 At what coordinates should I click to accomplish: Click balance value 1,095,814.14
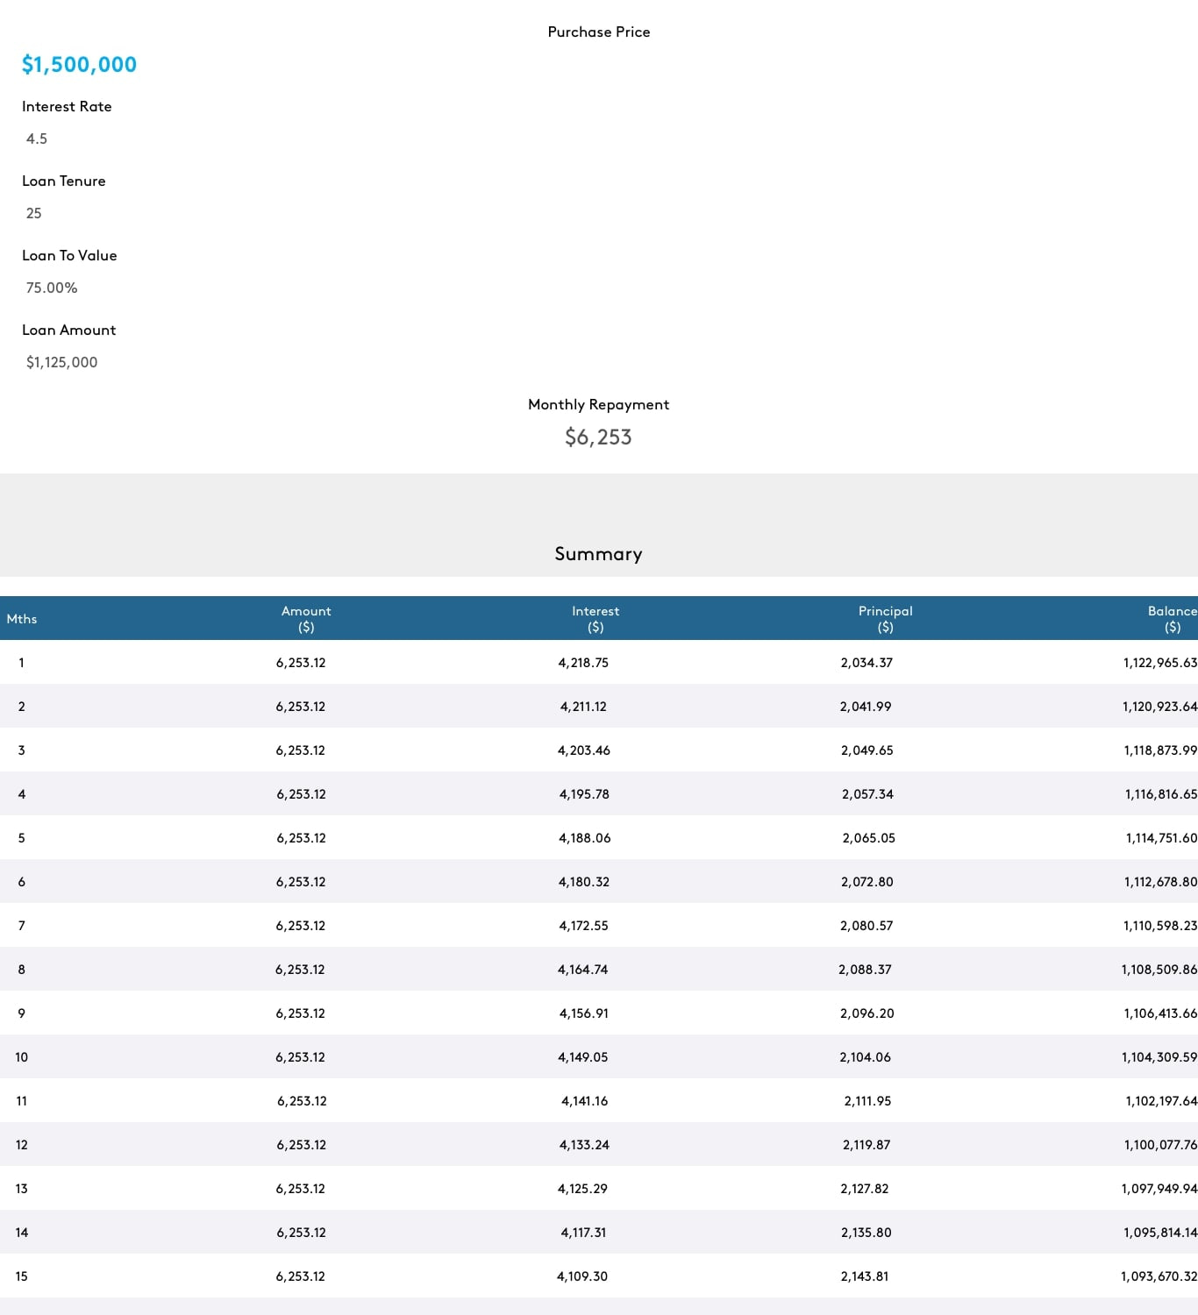[1160, 1233]
